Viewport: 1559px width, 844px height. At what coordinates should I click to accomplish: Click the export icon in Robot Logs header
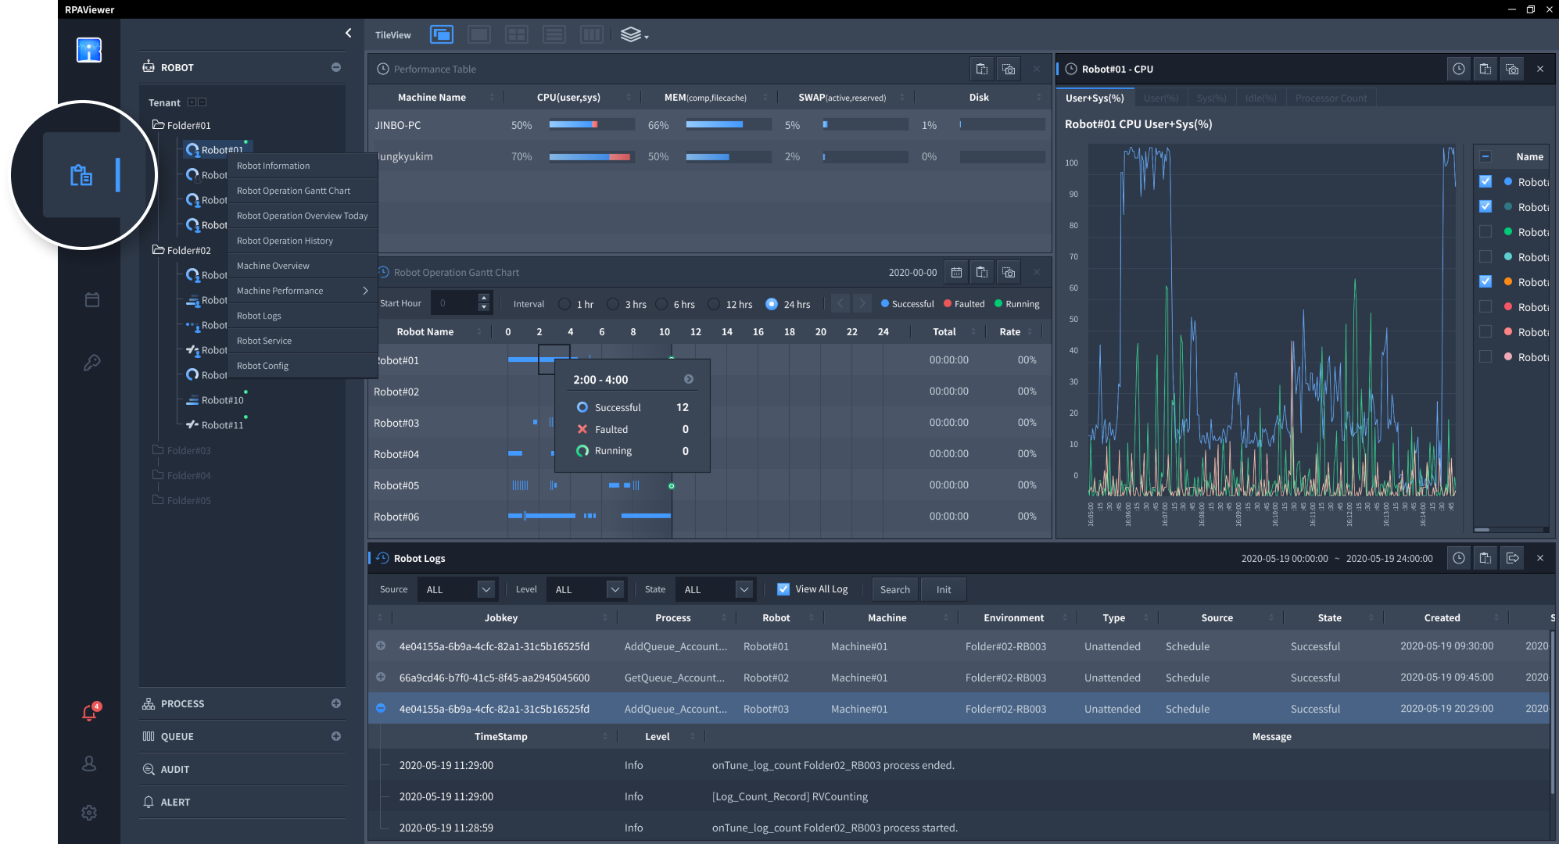coord(1512,558)
